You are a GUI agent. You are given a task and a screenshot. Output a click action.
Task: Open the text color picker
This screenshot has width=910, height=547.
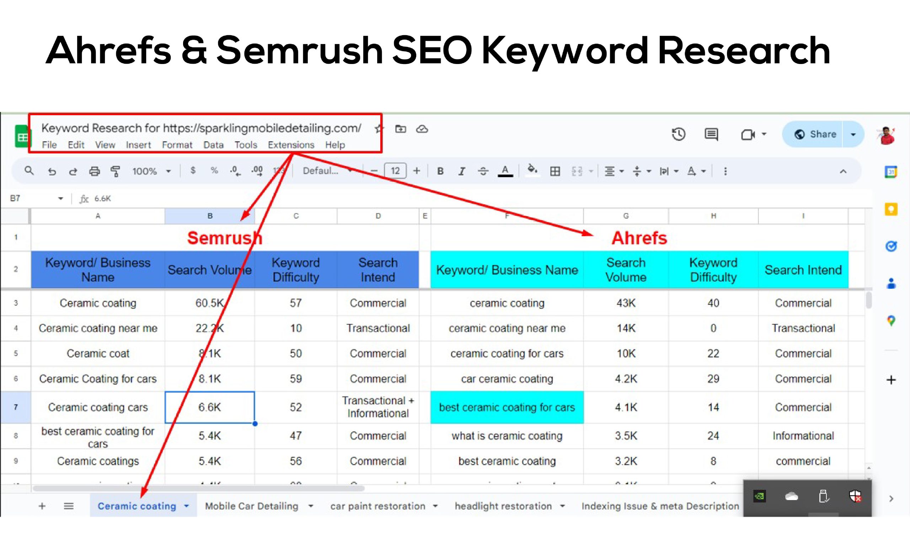pyautogui.click(x=505, y=171)
